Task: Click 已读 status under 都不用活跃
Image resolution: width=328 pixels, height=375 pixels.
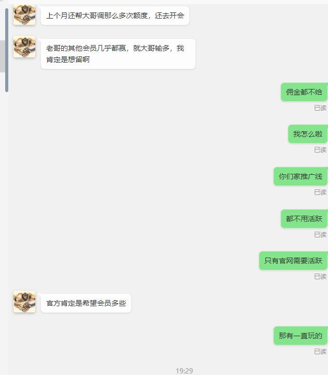Action: click(x=320, y=234)
